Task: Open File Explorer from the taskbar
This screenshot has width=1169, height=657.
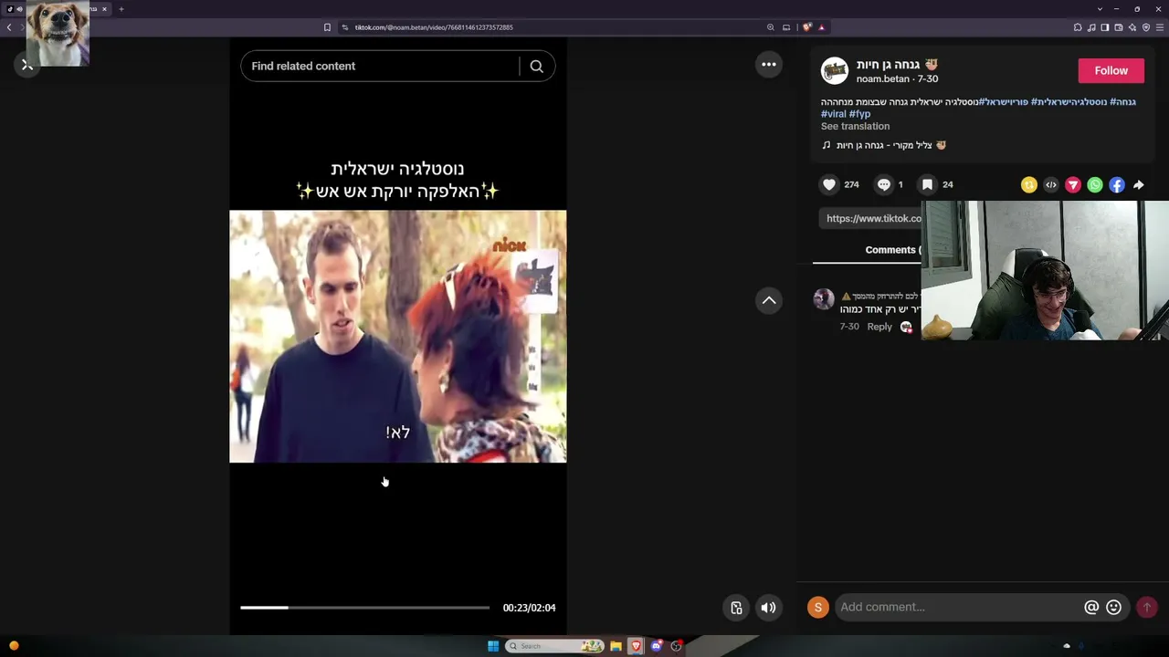Action: [x=616, y=646]
